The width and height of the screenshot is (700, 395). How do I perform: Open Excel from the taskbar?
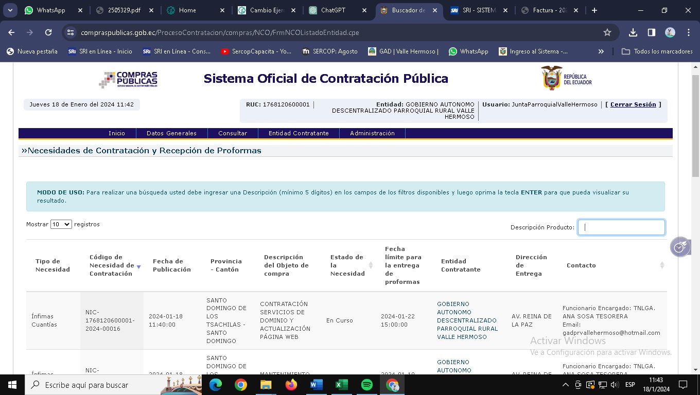342,385
